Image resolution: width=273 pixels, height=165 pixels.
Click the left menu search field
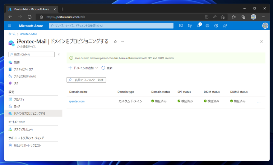[x=32, y=54]
